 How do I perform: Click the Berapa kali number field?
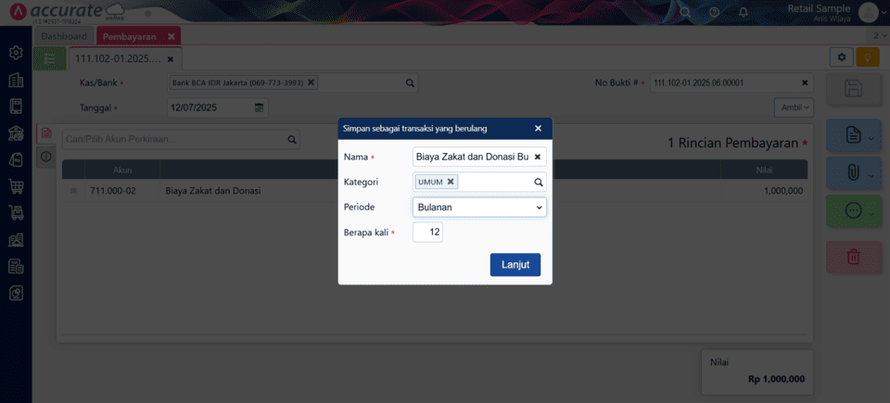pyautogui.click(x=427, y=233)
